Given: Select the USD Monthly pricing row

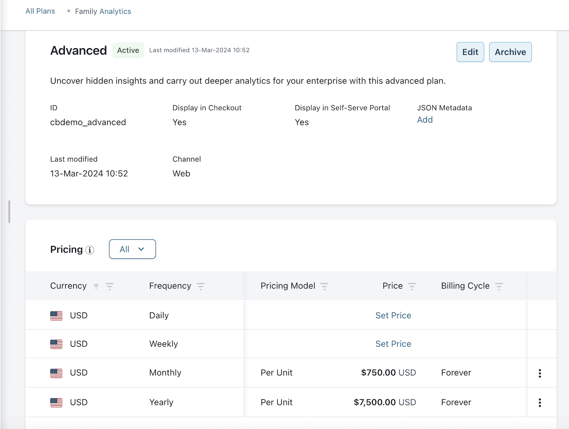Looking at the screenshot, I should click(x=165, y=373).
